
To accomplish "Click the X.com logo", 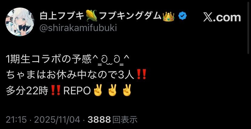I will [x=222, y=17].
